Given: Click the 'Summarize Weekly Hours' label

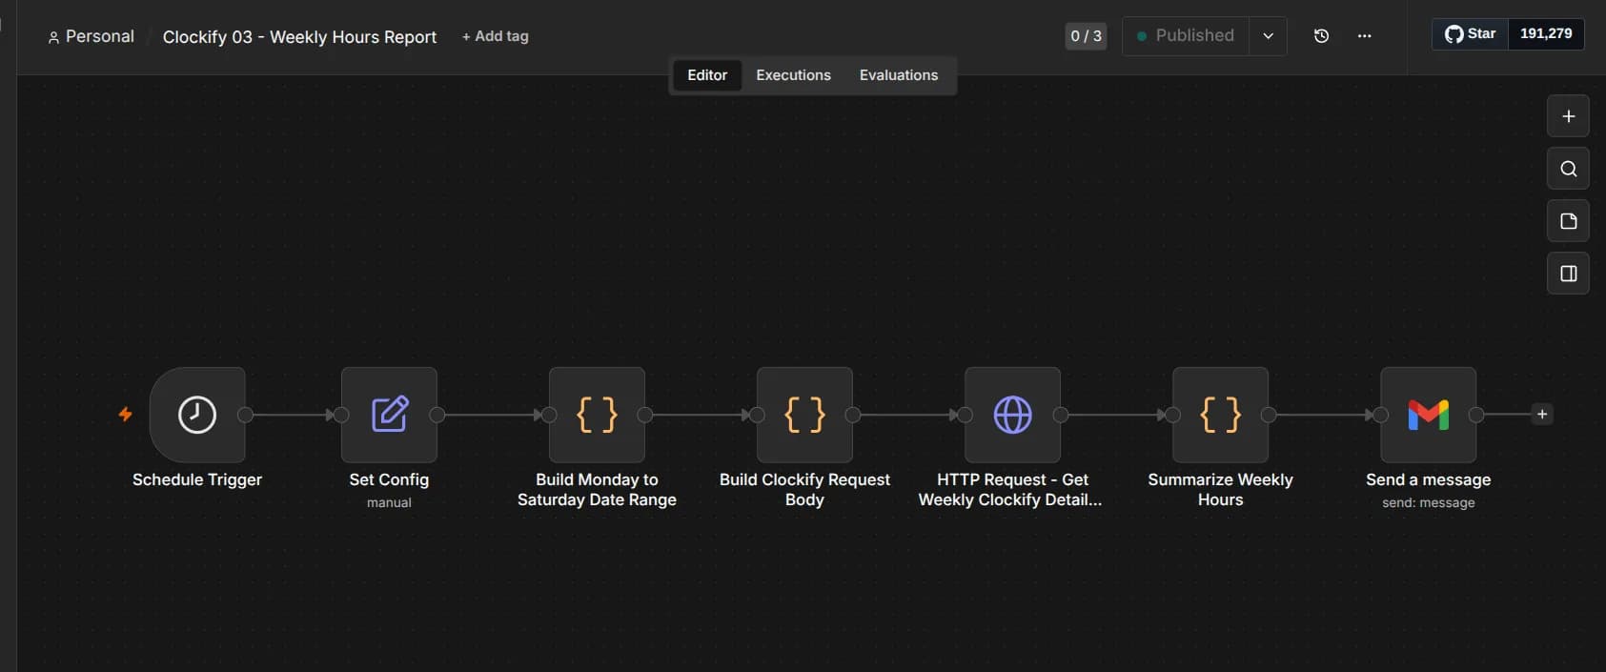Looking at the screenshot, I should (x=1220, y=490).
